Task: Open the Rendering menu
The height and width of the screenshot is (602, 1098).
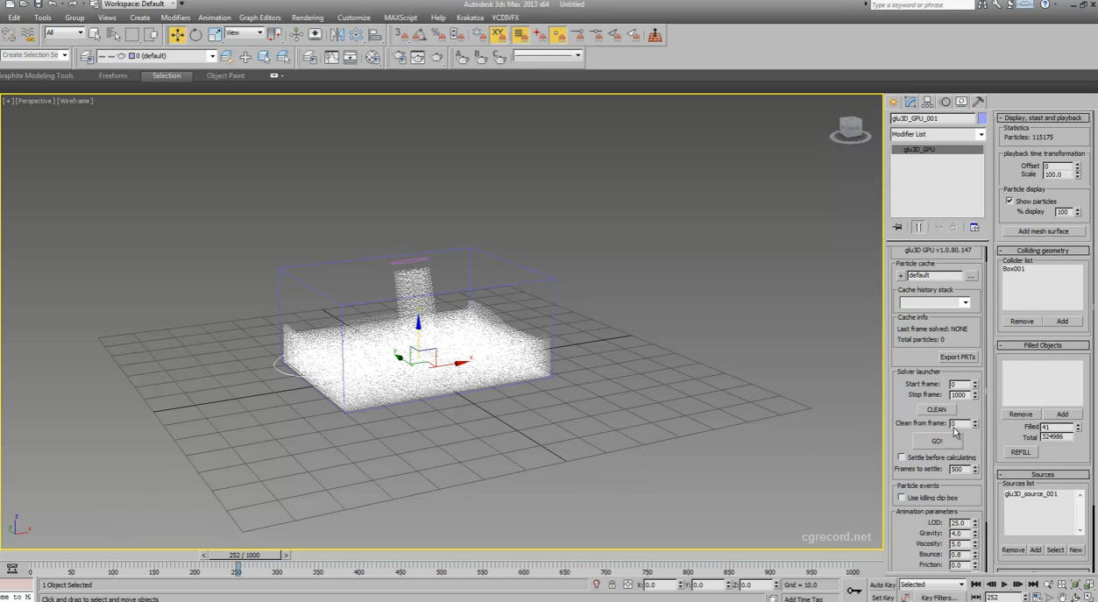Action: point(307,18)
